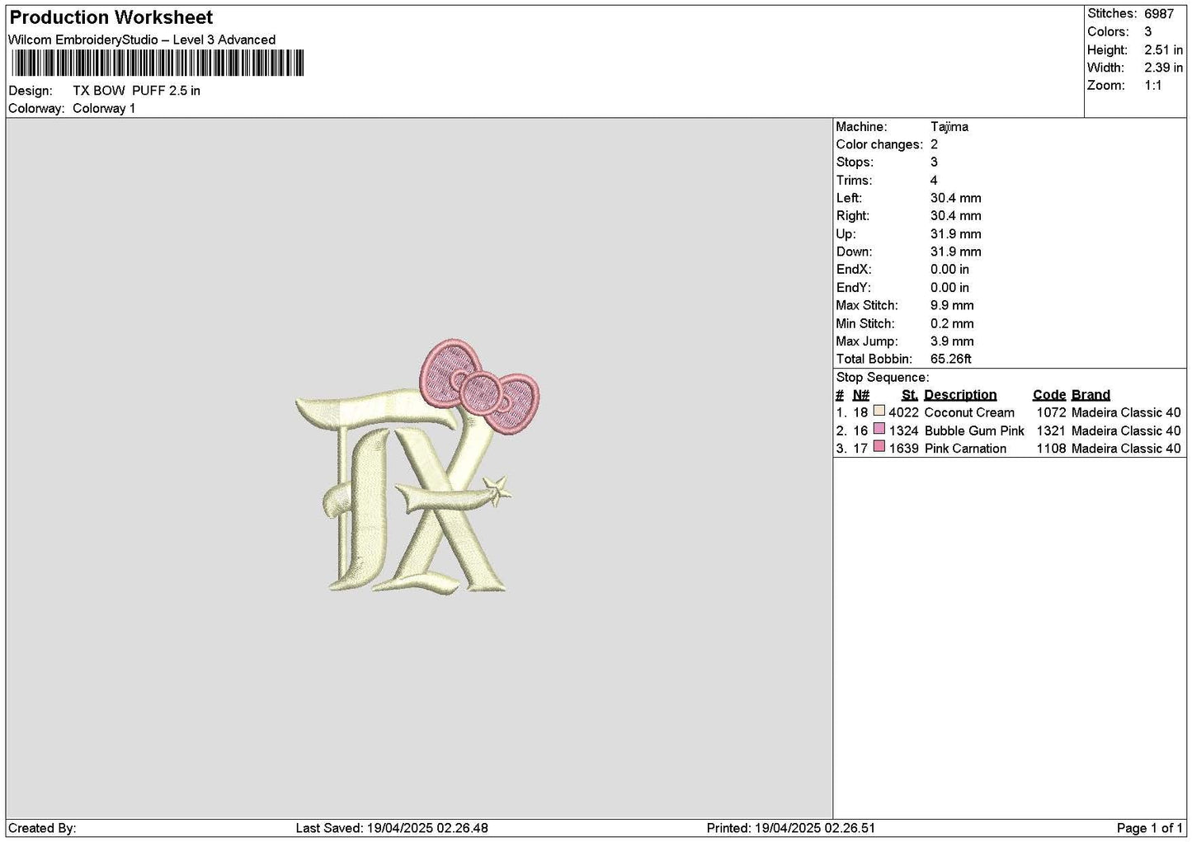Image resolution: width=1192 pixels, height=842 pixels.
Task: Click the 'N#' column header
Action: 861,395
